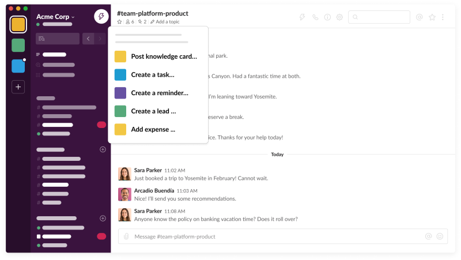Go back with the left chevron in sidebar

click(x=88, y=39)
